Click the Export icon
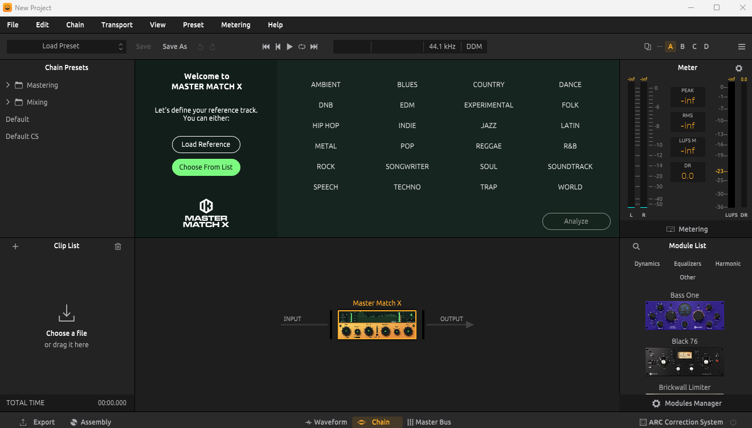752x428 pixels. click(23, 422)
